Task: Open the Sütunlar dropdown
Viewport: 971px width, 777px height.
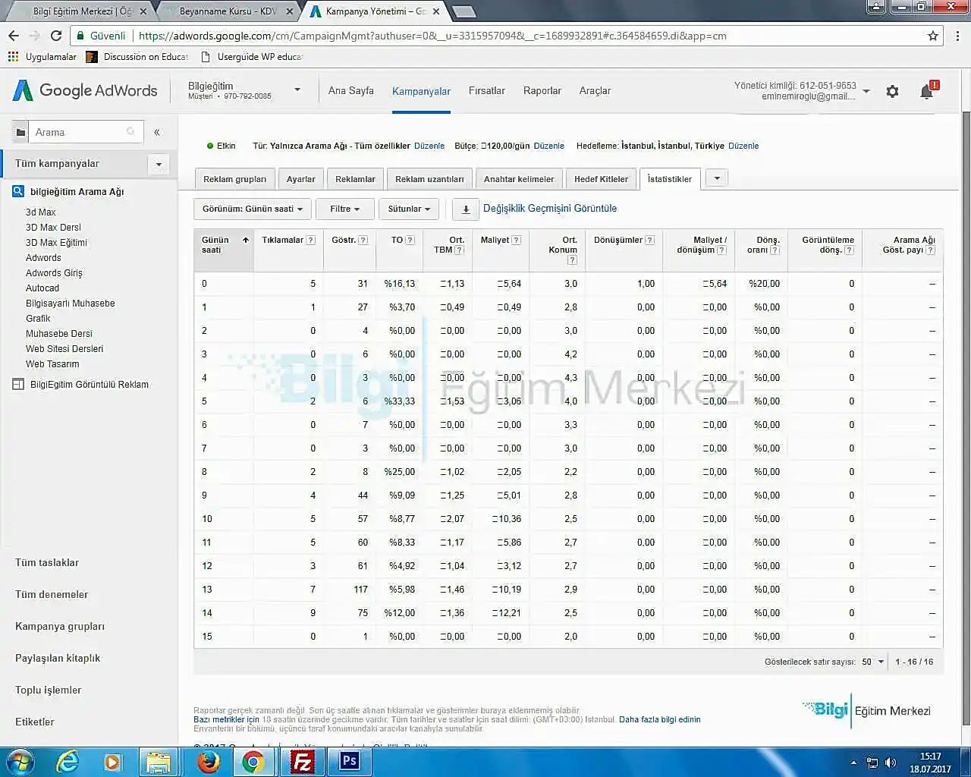Action: [x=409, y=209]
